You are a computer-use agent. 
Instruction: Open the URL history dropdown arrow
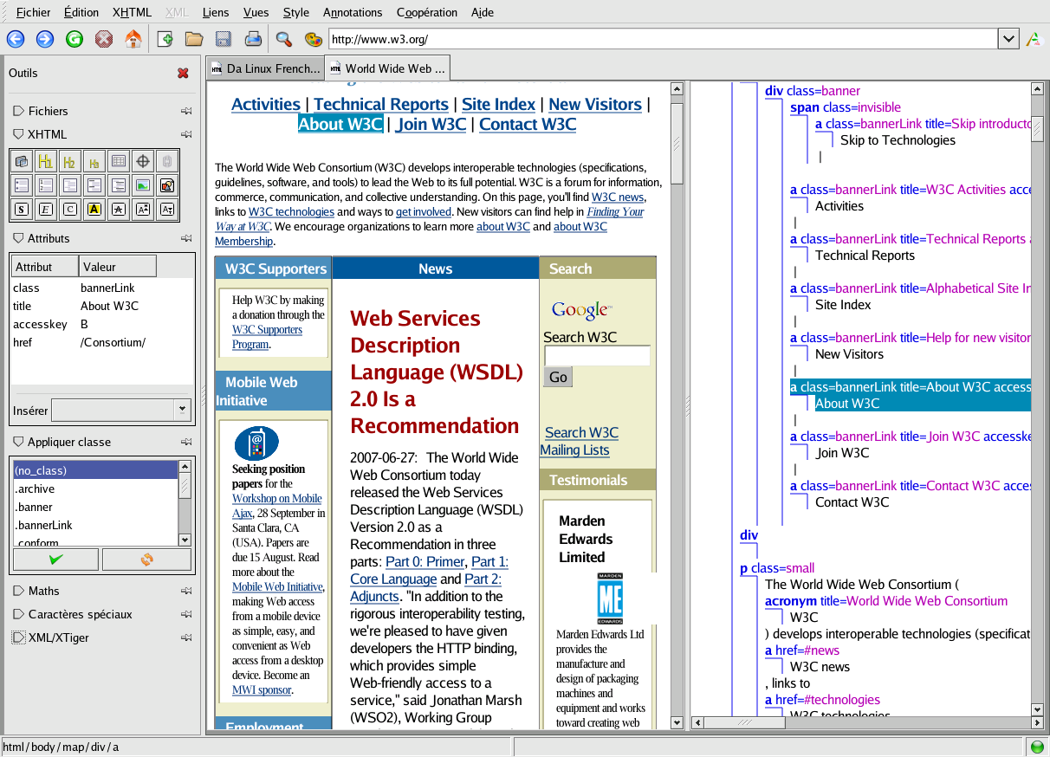[1008, 39]
